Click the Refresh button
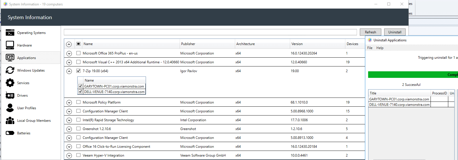This screenshot has height=160, width=458. (x=370, y=32)
